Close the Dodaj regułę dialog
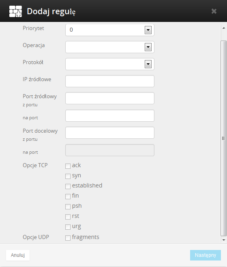Viewport: 227px width, 267px height. tap(214, 11)
